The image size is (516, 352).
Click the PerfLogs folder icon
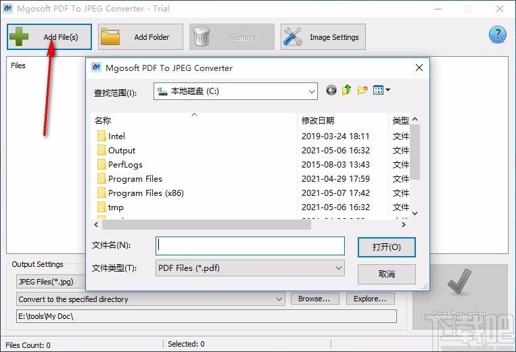[101, 164]
